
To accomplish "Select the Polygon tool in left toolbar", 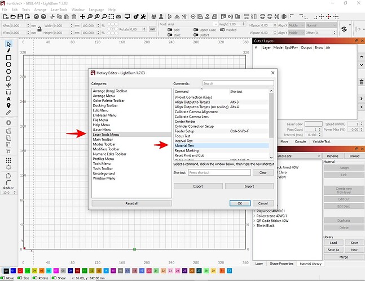I will pyautogui.click(x=8, y=72).
